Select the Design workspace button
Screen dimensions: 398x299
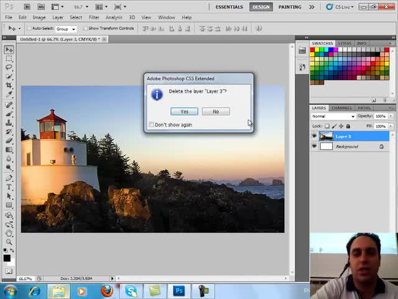261,7
